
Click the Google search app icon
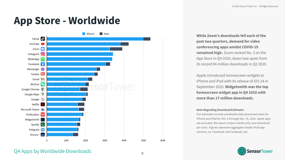click(43, 100)
